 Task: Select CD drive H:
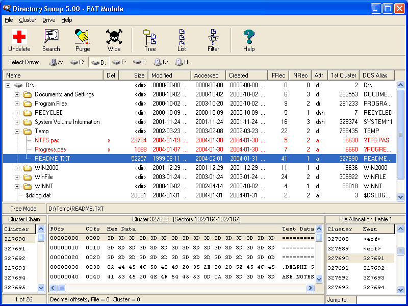[x=182, y=62]
